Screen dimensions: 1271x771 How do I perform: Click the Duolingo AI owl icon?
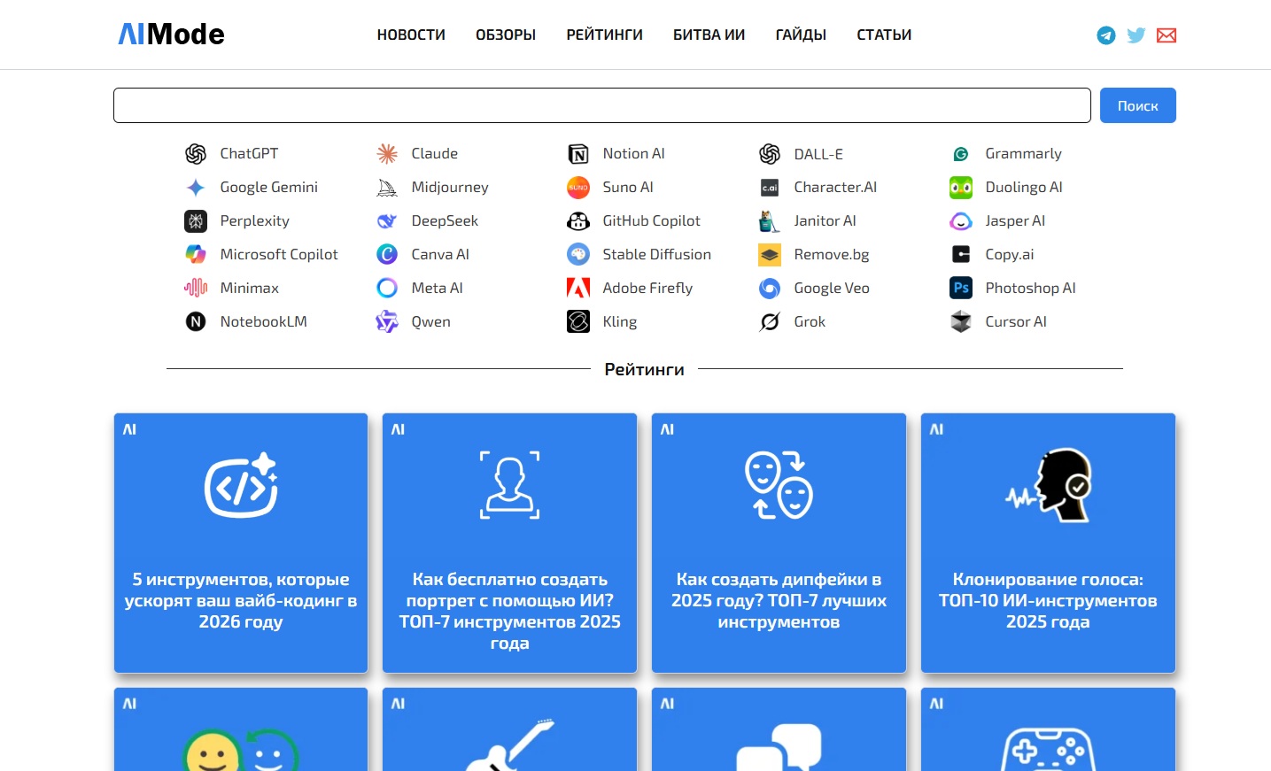tap(961, 188)
